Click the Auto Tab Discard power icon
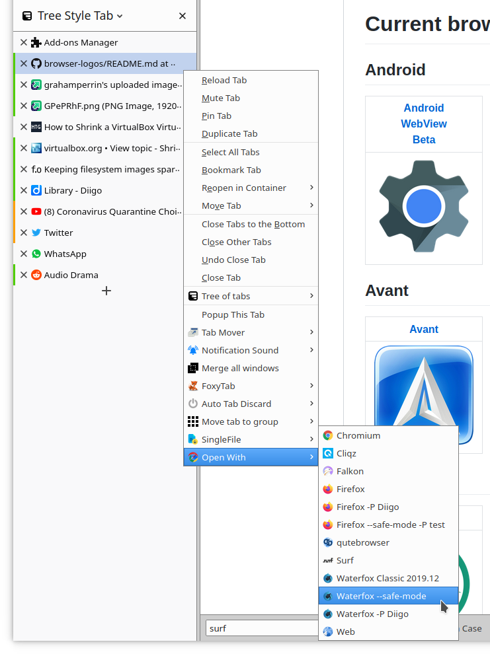This screenshot has height=654, width=490. 193,404
